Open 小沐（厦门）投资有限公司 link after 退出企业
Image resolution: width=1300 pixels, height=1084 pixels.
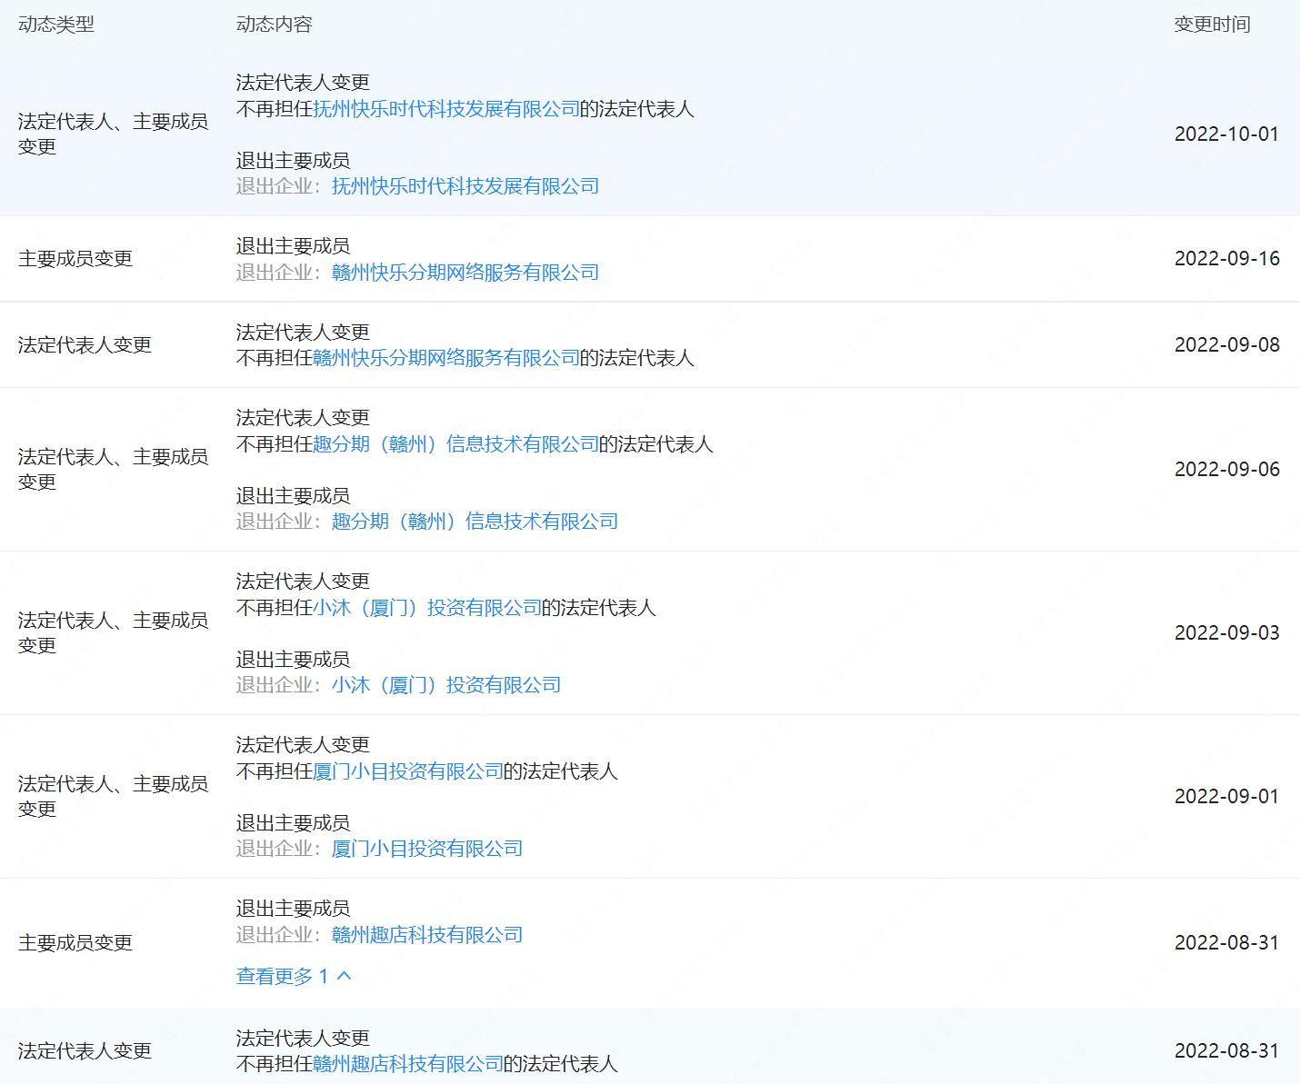[x=446, y=685]
